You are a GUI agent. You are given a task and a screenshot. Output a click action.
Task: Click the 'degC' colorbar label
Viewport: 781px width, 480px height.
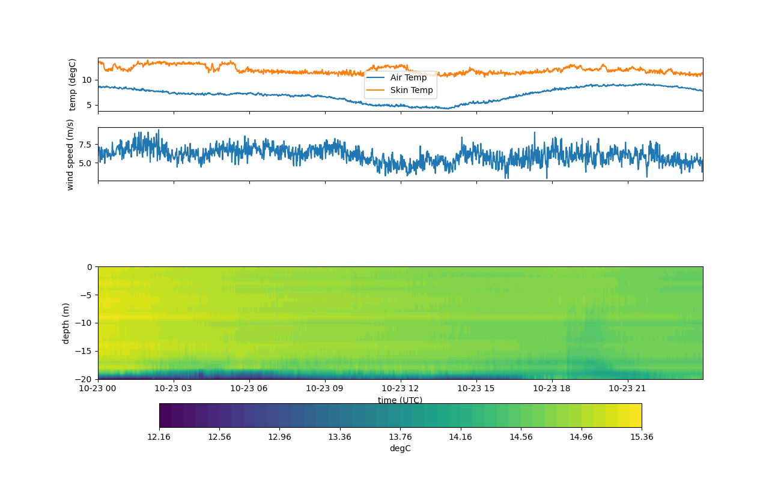point(400,448)
